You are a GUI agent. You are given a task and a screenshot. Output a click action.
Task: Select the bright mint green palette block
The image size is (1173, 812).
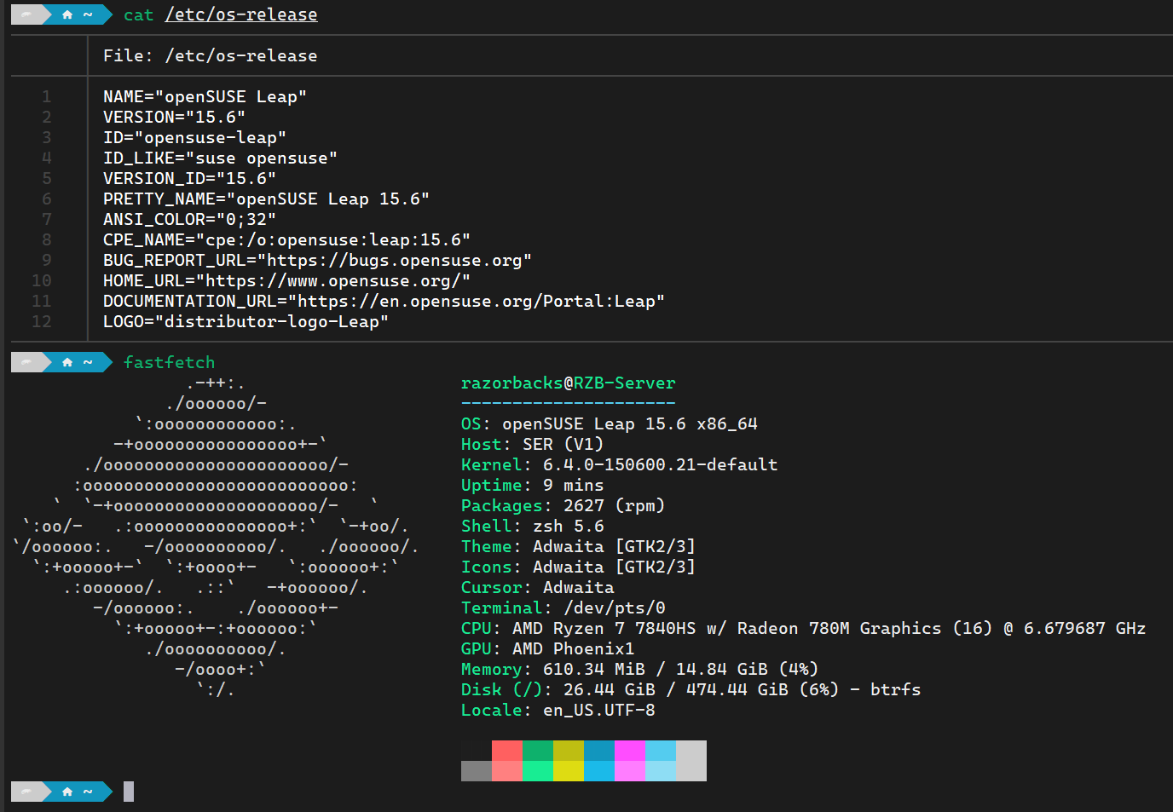point(538,771)
